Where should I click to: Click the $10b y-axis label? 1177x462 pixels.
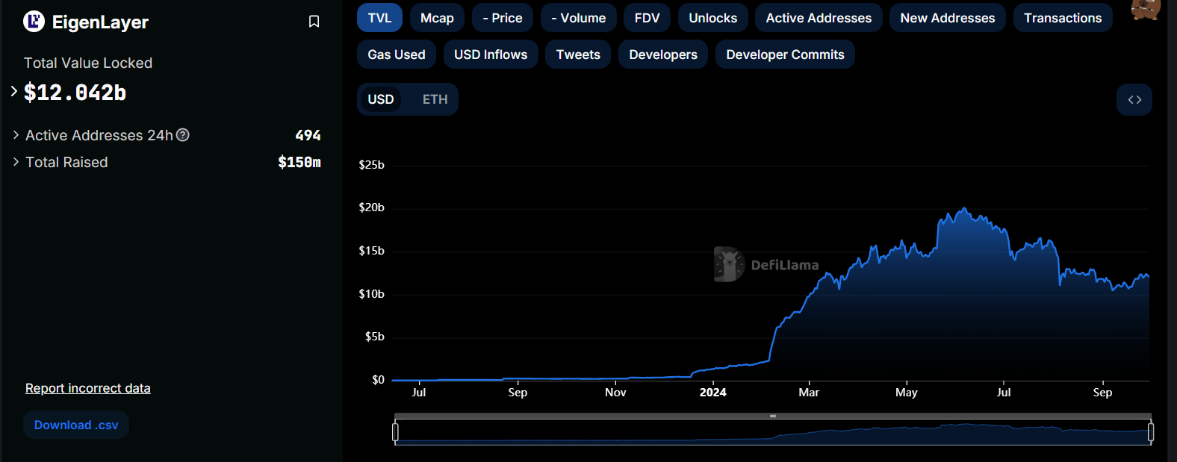pos(372,294)
